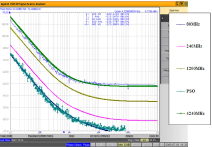212x147 pixels.
Task: Click the Stop 1 MHz field
Action: click(133, 140)
